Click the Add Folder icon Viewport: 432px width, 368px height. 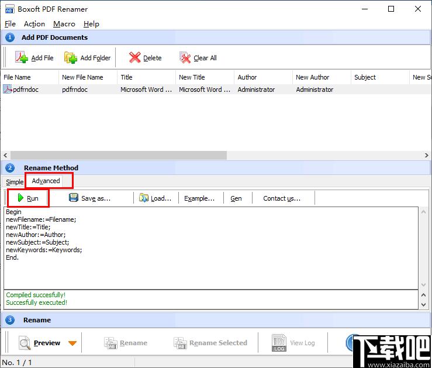coord(71,57)
